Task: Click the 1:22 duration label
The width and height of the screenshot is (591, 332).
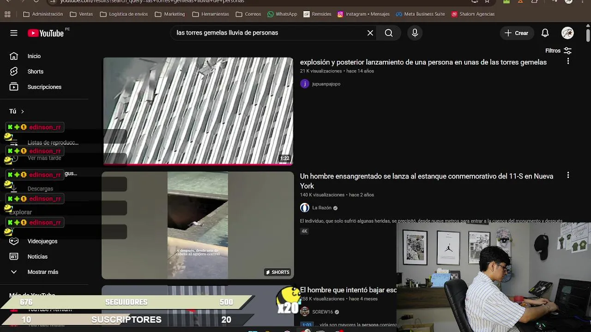Action: (284, 159)
